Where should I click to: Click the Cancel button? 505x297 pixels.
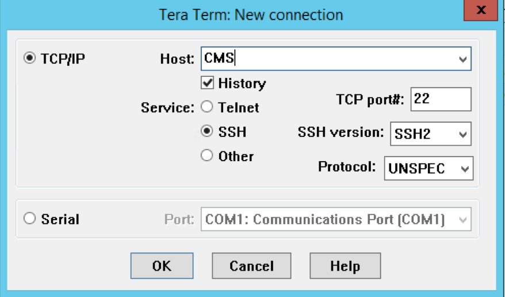click(251, 266)
